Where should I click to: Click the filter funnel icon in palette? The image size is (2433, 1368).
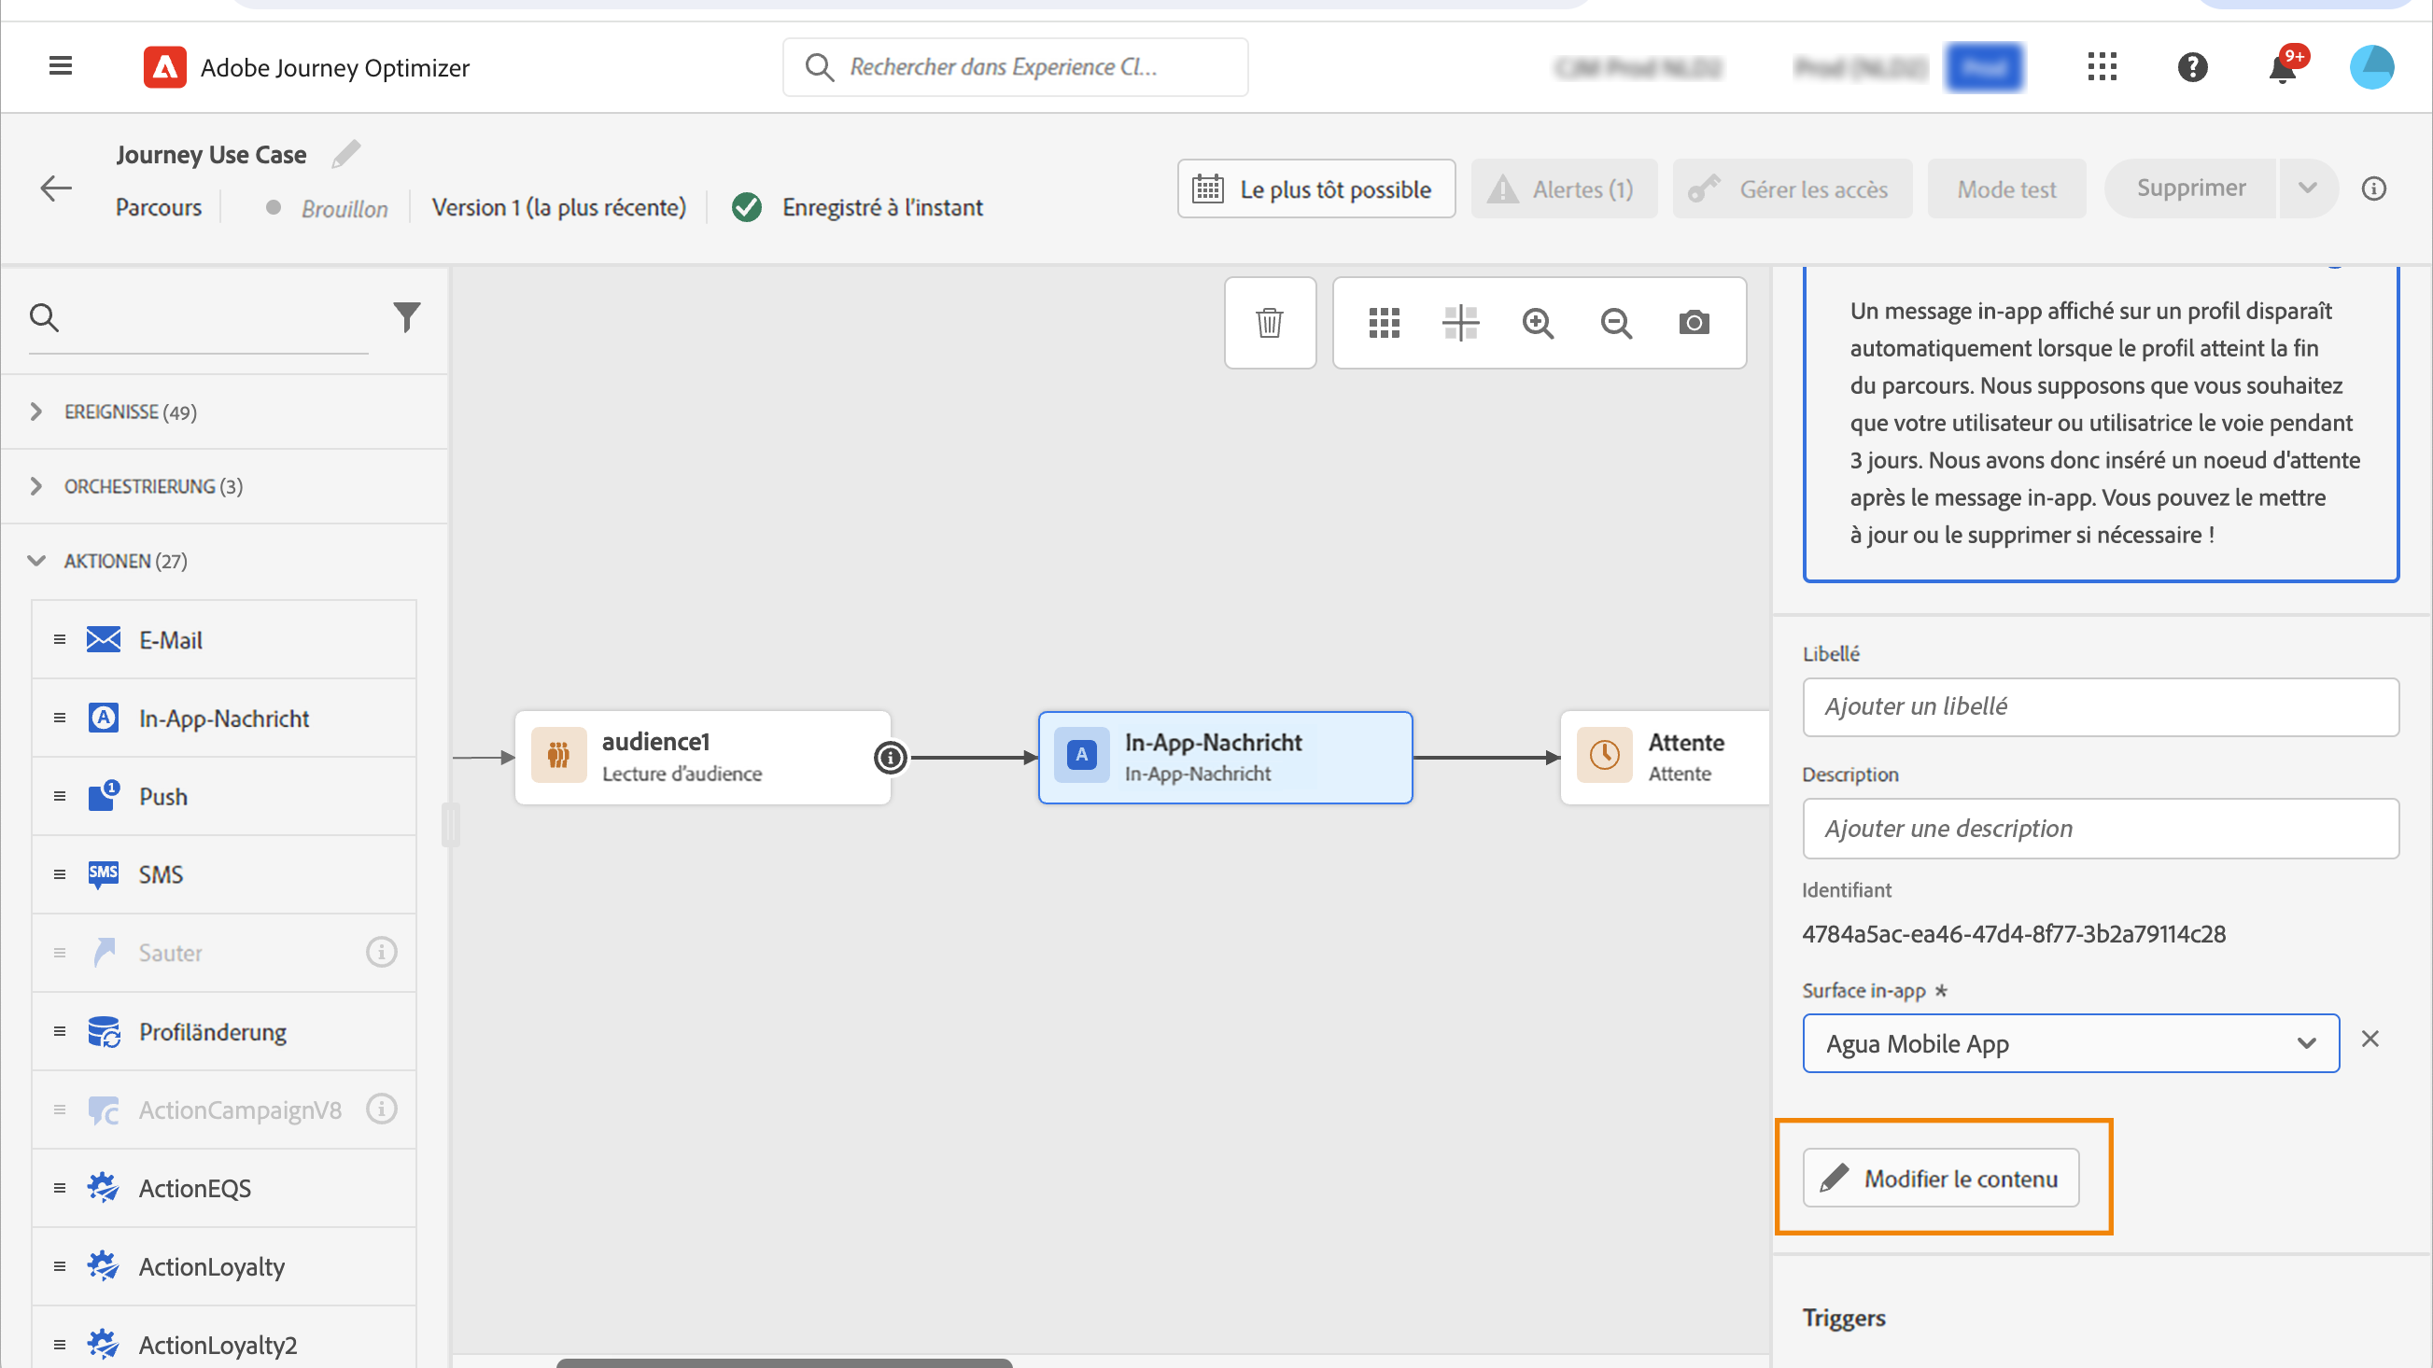[x=406, y=317]
